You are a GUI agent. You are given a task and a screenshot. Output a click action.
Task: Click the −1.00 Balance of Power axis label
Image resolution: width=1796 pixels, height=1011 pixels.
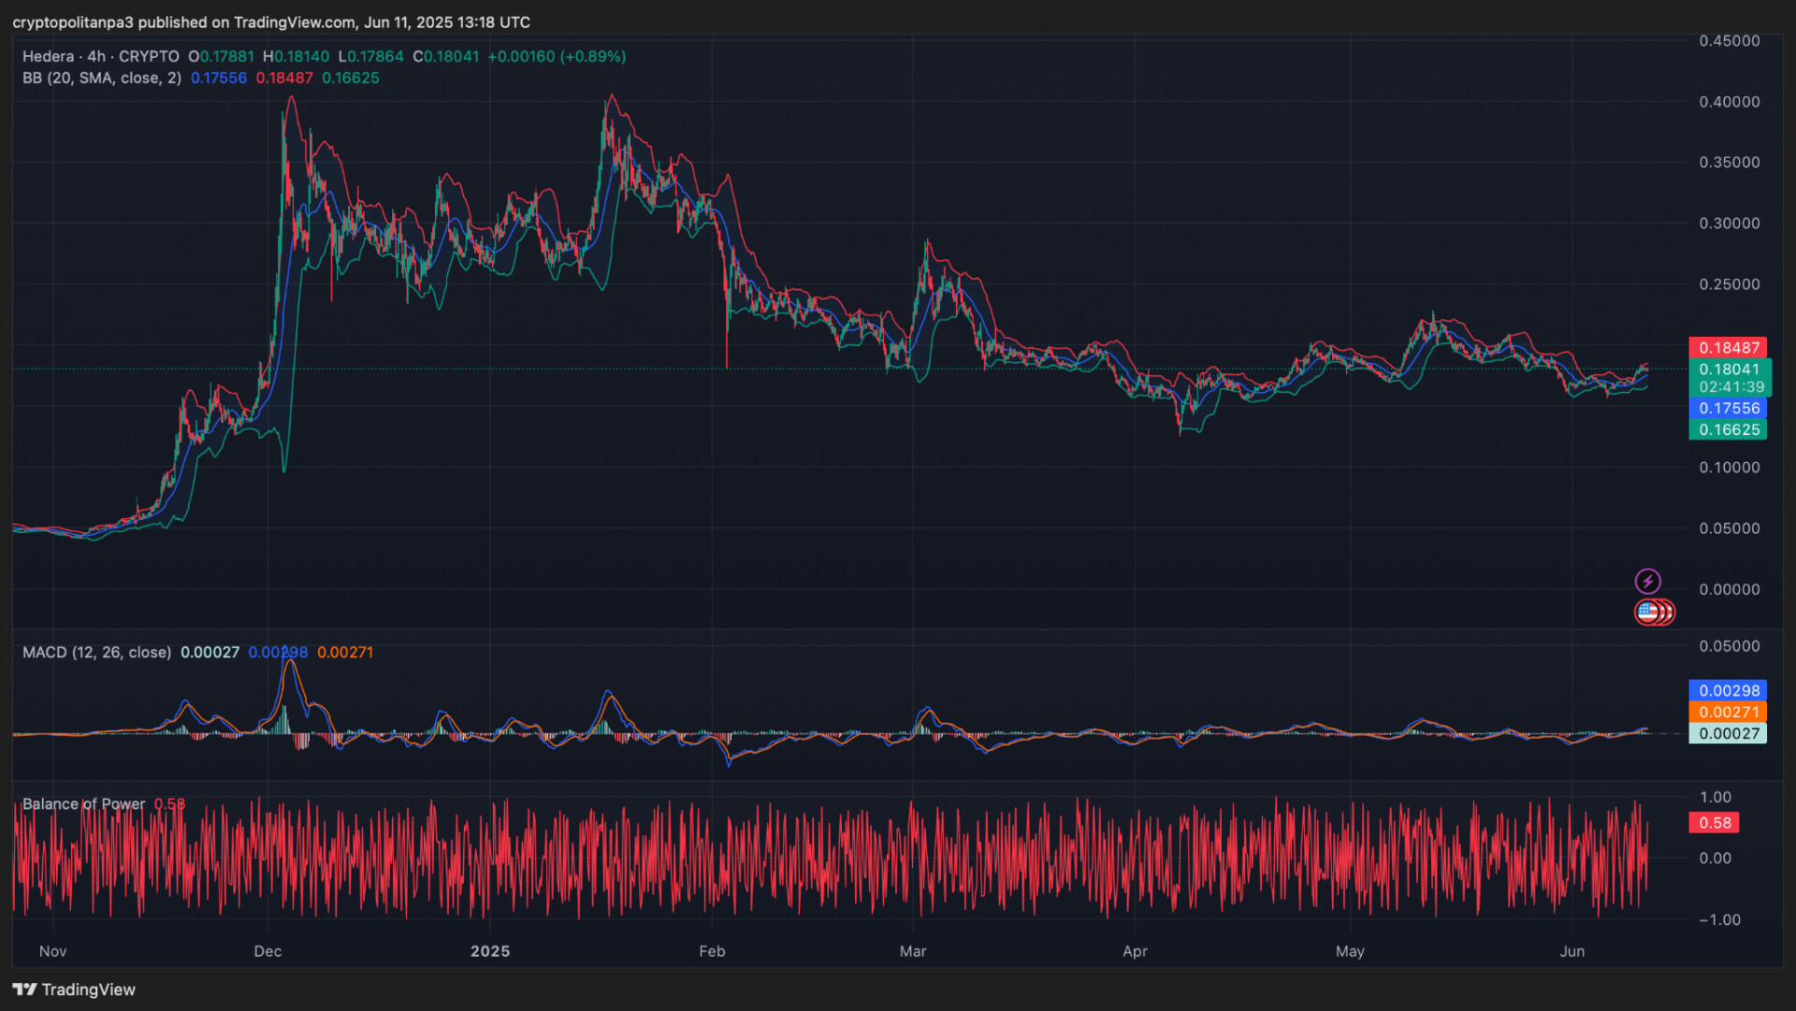tap(1719, 919)
